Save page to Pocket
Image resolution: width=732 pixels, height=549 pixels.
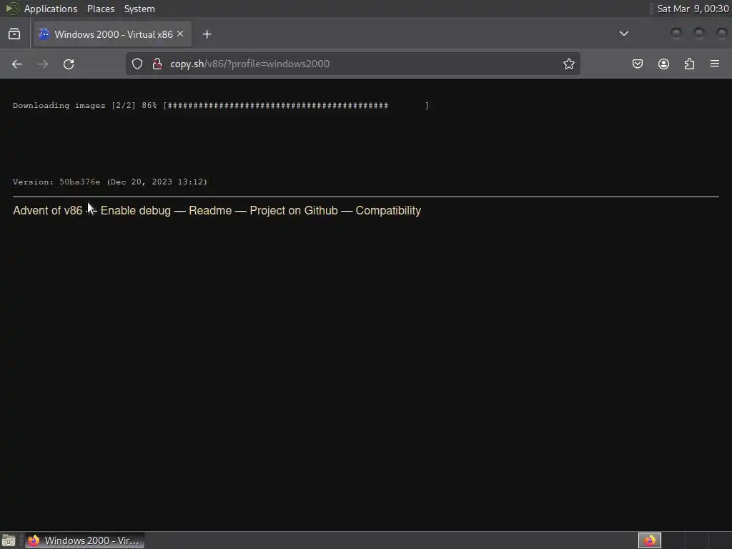tap(637, 64)
